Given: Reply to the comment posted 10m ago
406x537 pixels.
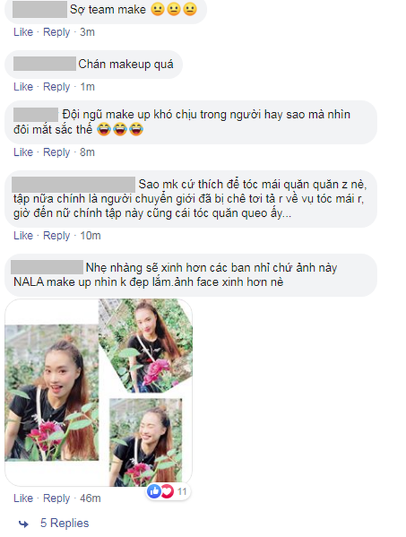Looking at the screenshot, I should pos(56,236).
